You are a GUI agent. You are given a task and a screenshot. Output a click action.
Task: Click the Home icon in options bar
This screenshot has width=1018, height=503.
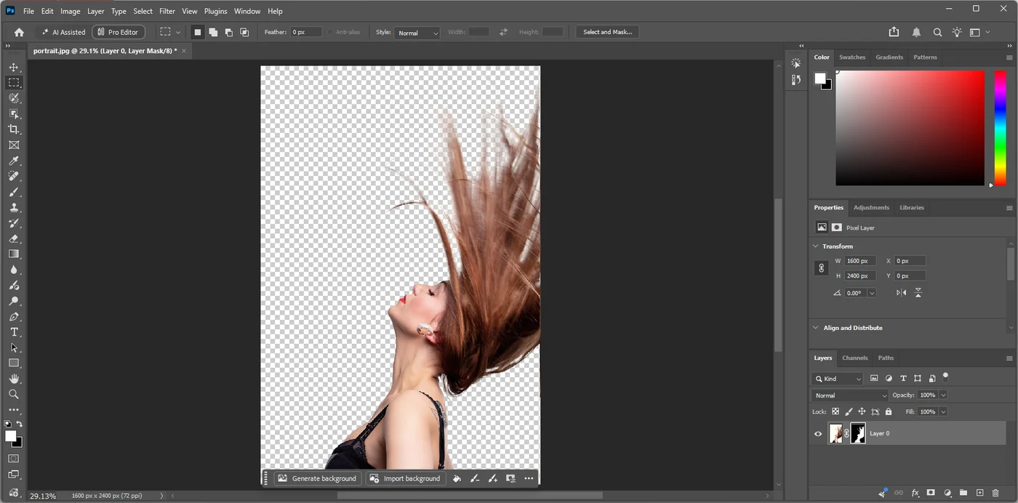(x=19, y=32)
